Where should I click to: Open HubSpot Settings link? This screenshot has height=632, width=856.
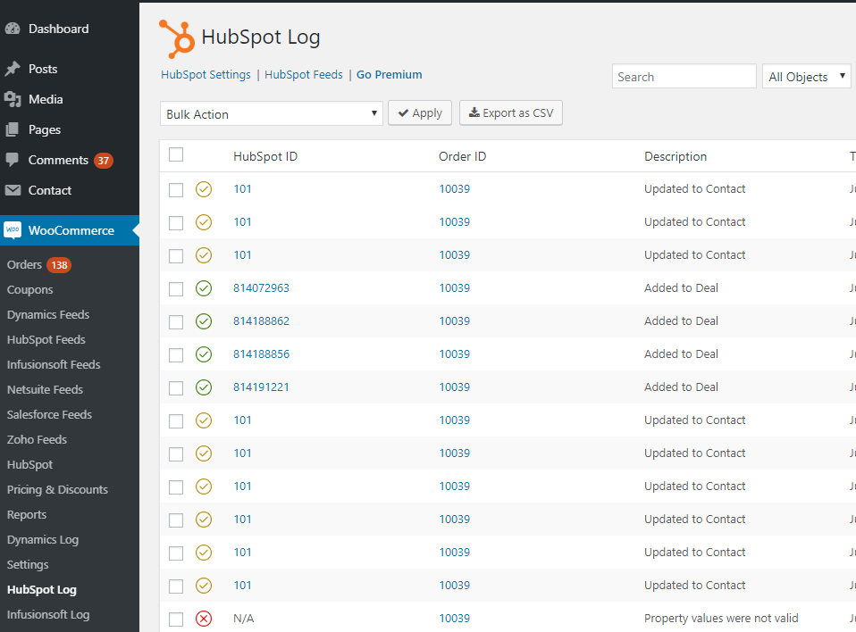pos(206,75)
